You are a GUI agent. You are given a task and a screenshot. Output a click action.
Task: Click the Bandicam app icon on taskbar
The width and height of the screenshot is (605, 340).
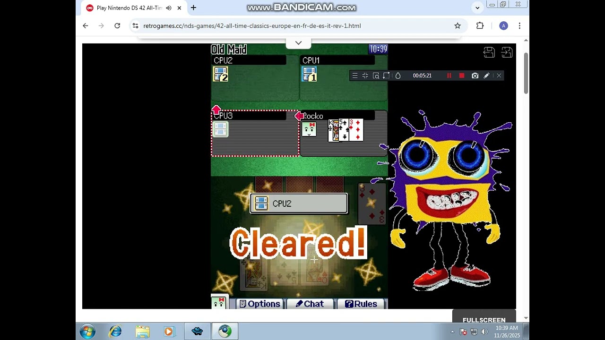click(198, 331)
